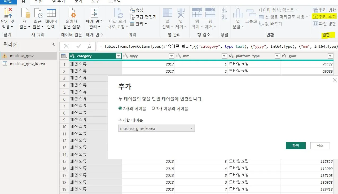This screenshot has height=194, width=338.
Task: Open the 추가할 테이블 dropdown
Action: pos(156,128)
